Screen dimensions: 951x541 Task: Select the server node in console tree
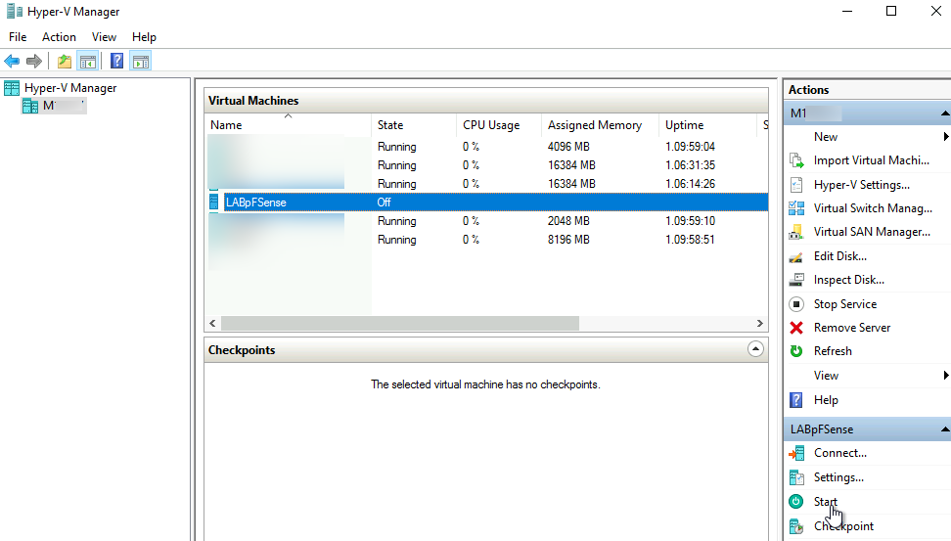pos(54,106)
